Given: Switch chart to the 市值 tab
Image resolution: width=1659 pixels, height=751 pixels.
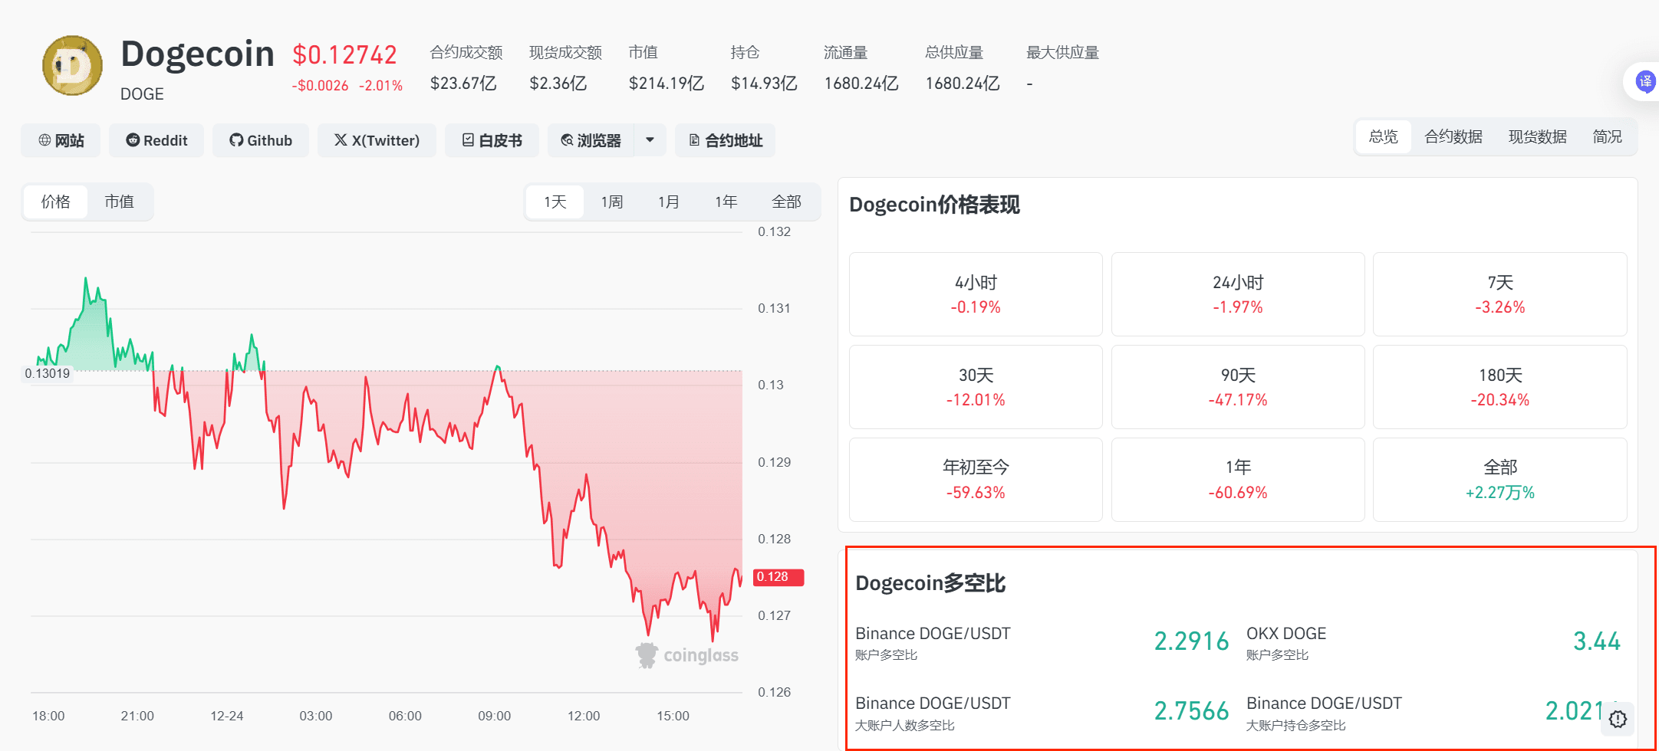Looking at the screenshot, I should point(119,202).
